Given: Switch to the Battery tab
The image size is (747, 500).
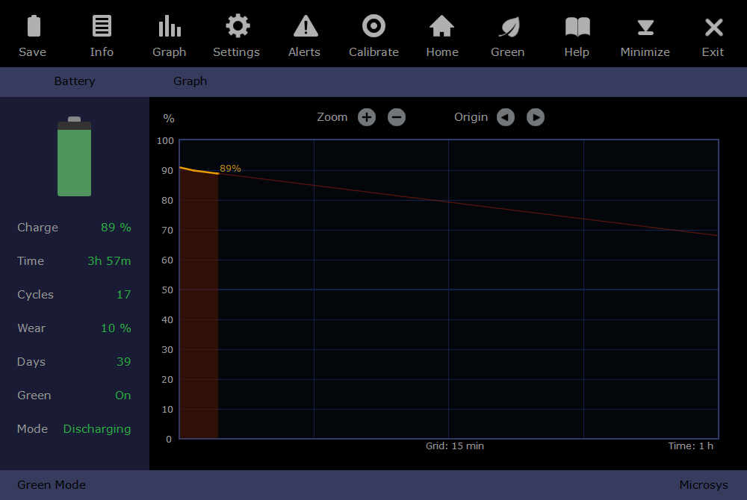Looking at the screenshot, I should (x=75, y=81).
